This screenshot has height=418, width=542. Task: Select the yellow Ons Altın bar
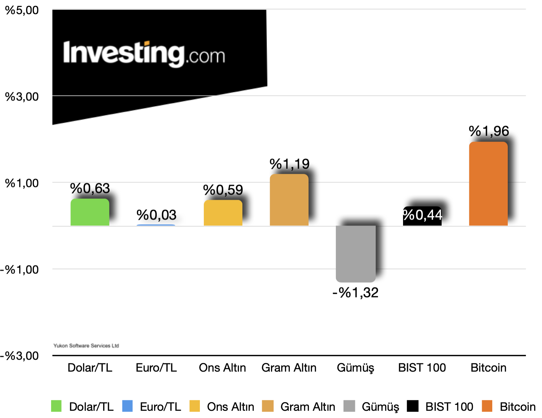(223, 213)
